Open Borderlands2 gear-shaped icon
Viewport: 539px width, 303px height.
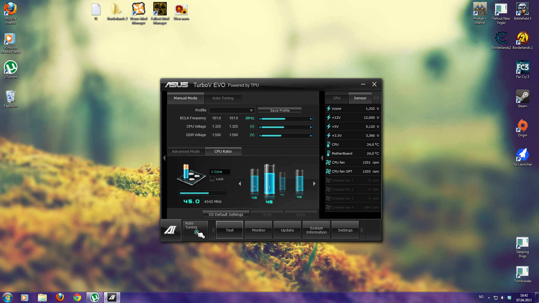click(x=501, y=40)
